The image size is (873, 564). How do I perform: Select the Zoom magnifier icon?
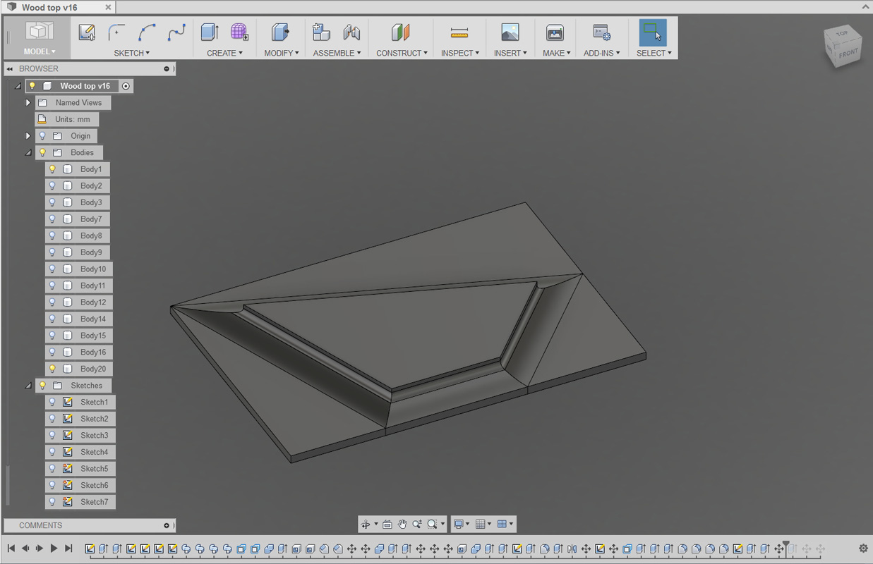pyautogui.click(x=417, y=524)
